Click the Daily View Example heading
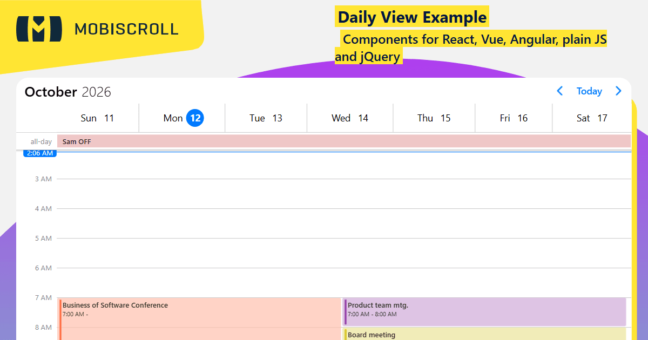Screen dimensions: 648x340 click(412, 17)
